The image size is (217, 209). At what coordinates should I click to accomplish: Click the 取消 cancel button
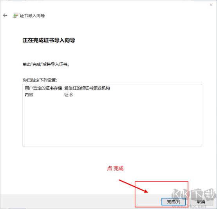click(201, 202)
